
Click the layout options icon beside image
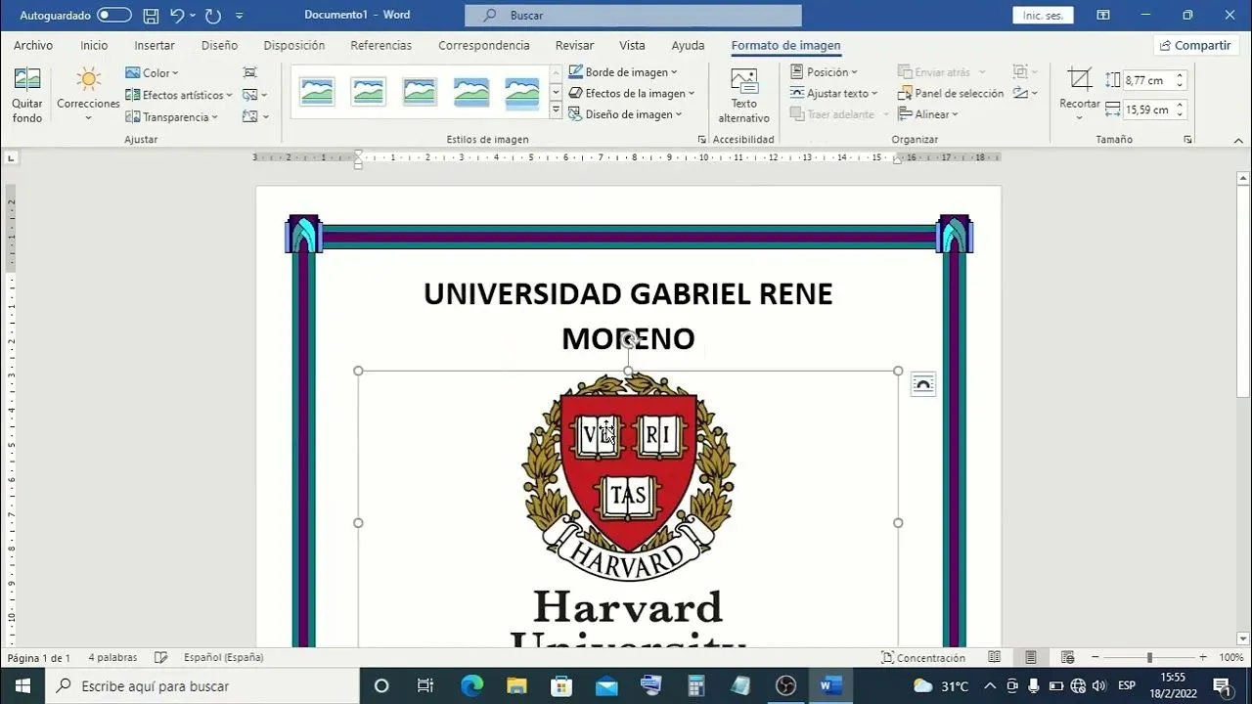pos(922,384)
